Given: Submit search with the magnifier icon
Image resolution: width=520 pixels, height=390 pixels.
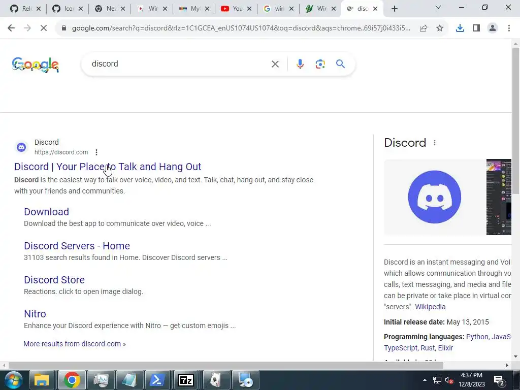Looking at the screenshot, I should (341, 63).
